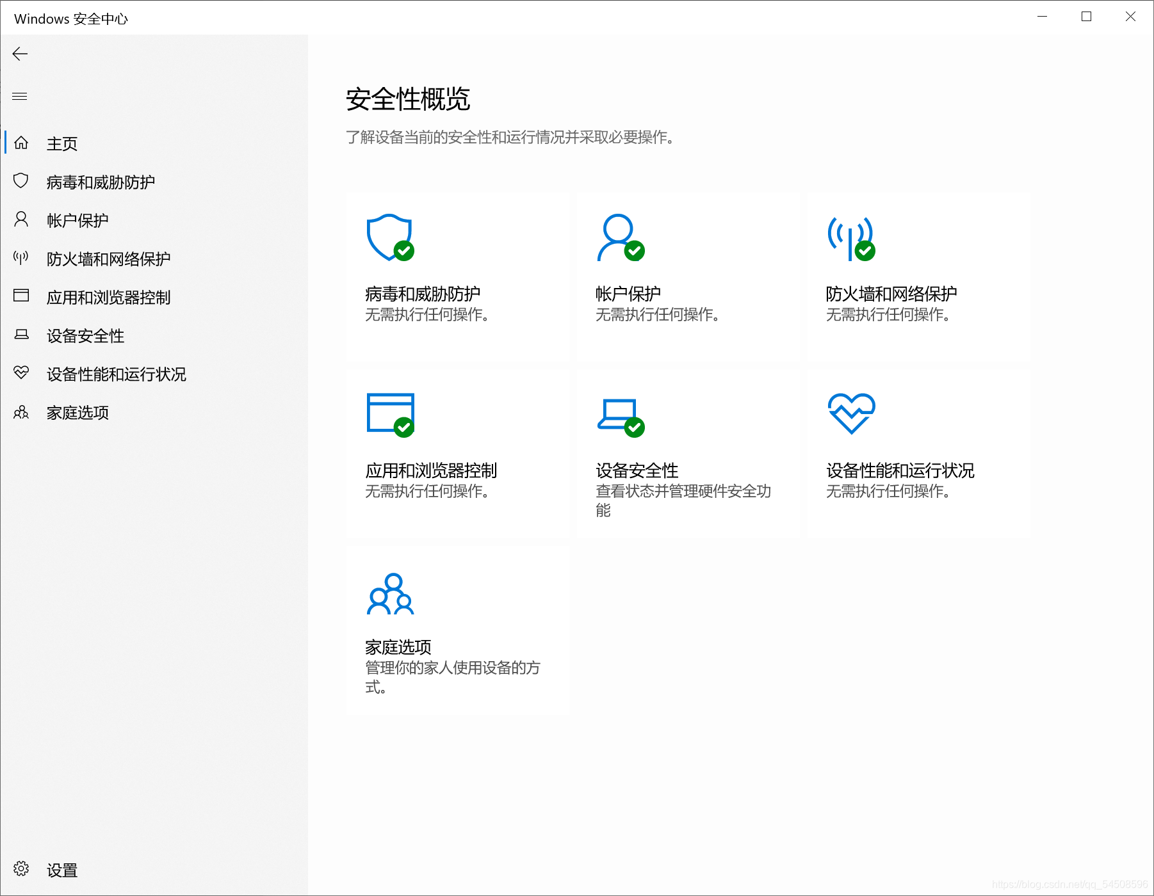Viewport: 1154px width, 896px height.
Task: Select 设备安全性 in the sidebar
Action: pyautogui.click(x=85, y=336)
